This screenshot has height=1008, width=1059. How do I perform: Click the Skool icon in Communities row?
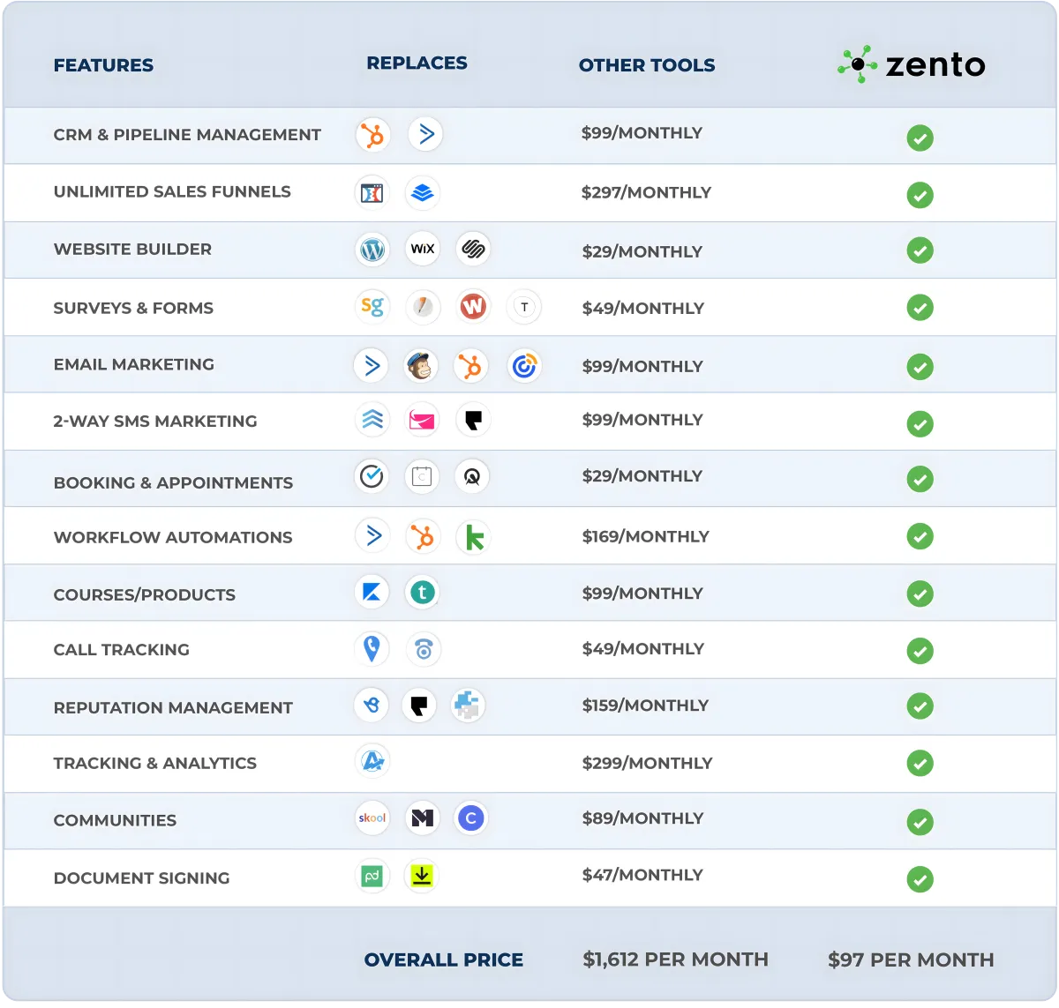(372, 818)
